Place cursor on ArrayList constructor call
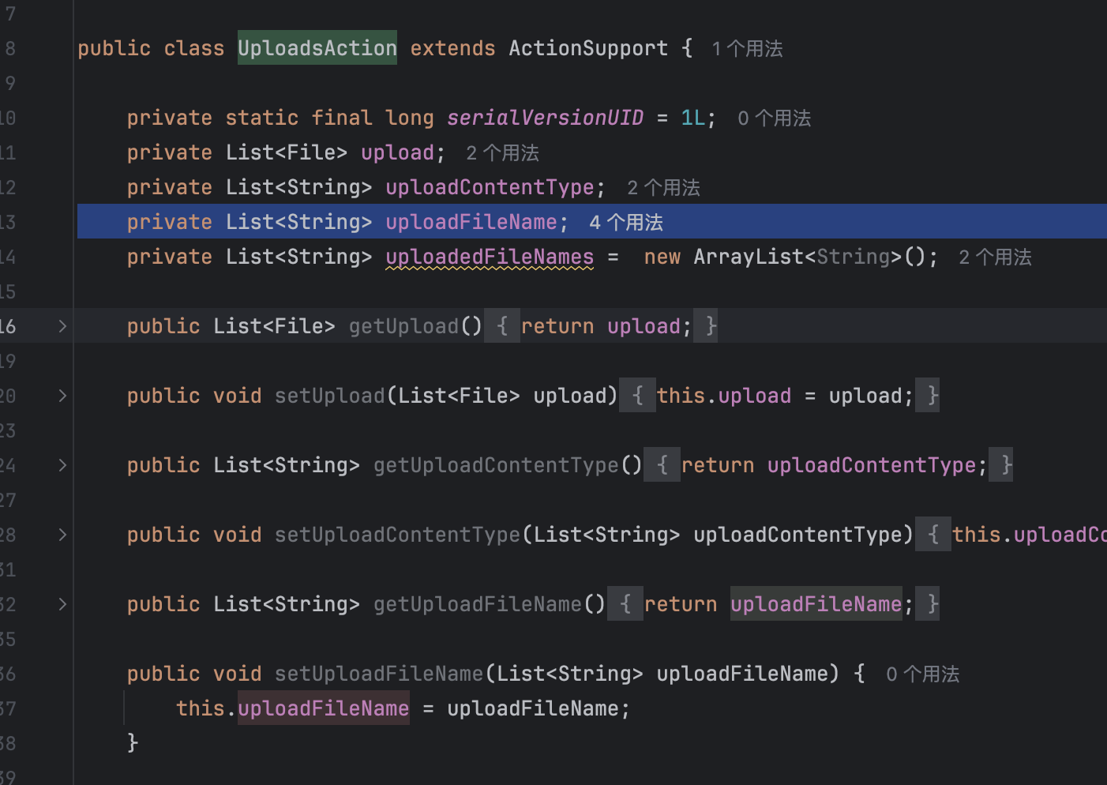This screenshot has width=1107, height=785. click(x=746, y=257)
